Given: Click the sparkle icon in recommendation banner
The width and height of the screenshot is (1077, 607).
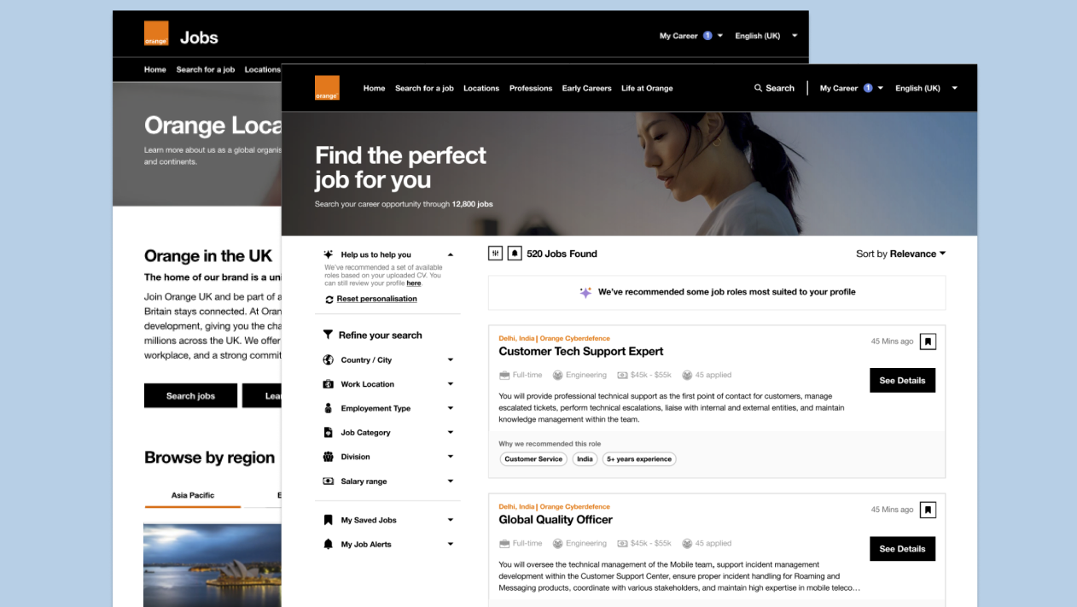Looking at the screenshot, I should coord(585,292).
